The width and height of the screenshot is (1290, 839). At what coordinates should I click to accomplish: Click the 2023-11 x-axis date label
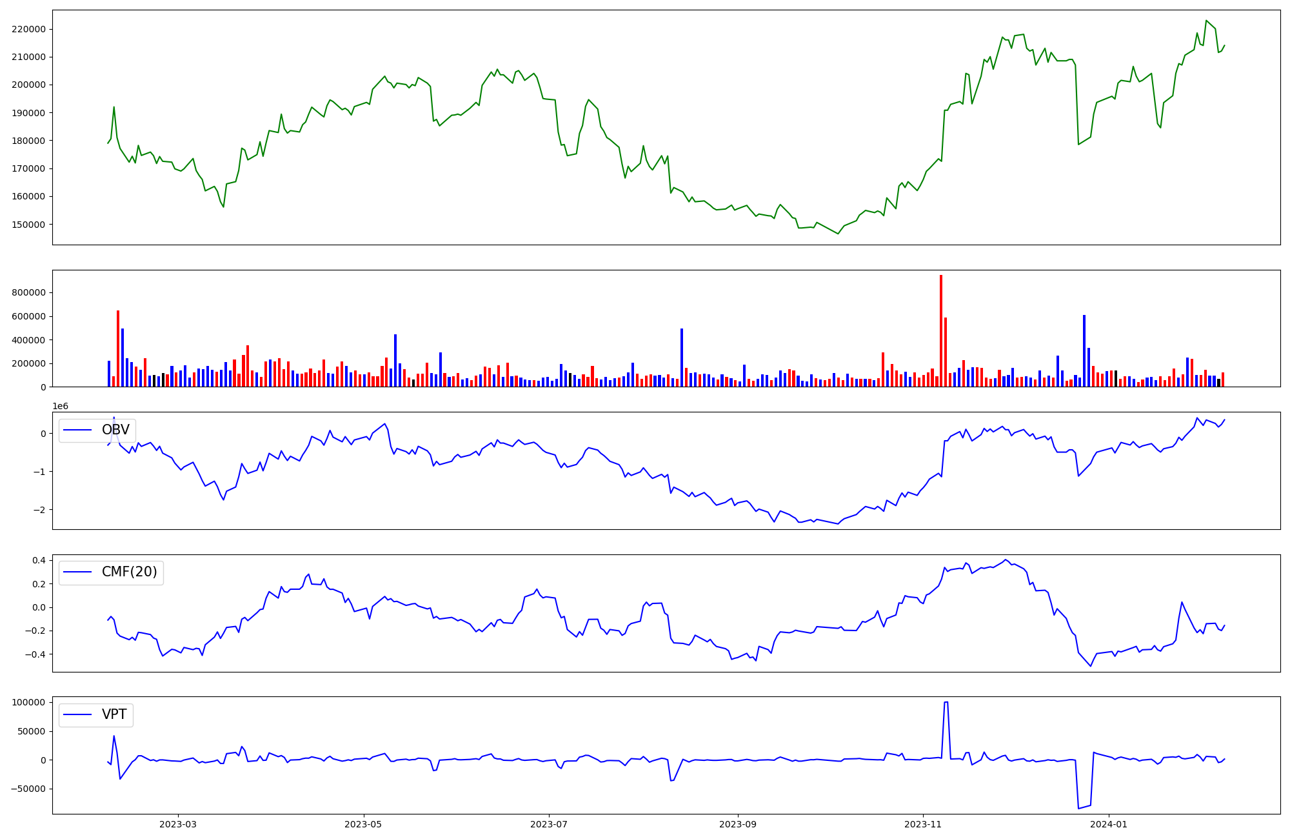pos(923,824)
